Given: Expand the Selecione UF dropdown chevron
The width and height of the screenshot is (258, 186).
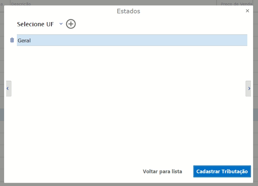Looking at the screenshot, I should pyautogui.click(x=61, y=24).
